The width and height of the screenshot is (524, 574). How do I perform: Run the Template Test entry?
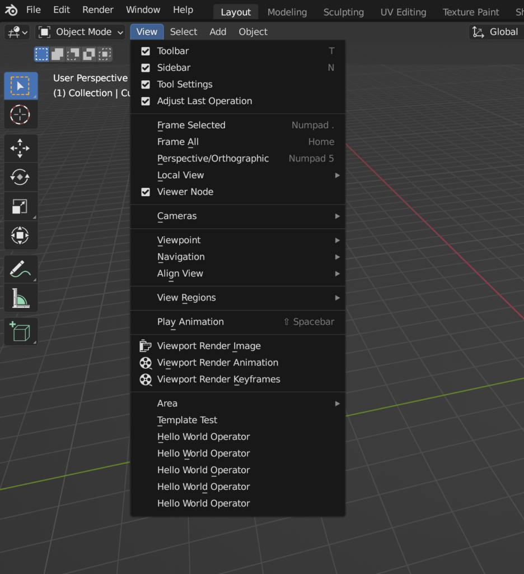pos(187,420)
